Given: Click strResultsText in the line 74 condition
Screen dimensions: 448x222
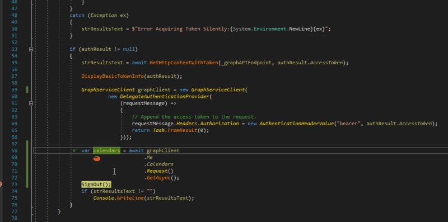Looking at the screenshot, I should pyautogui.click(x=114, y=191).
